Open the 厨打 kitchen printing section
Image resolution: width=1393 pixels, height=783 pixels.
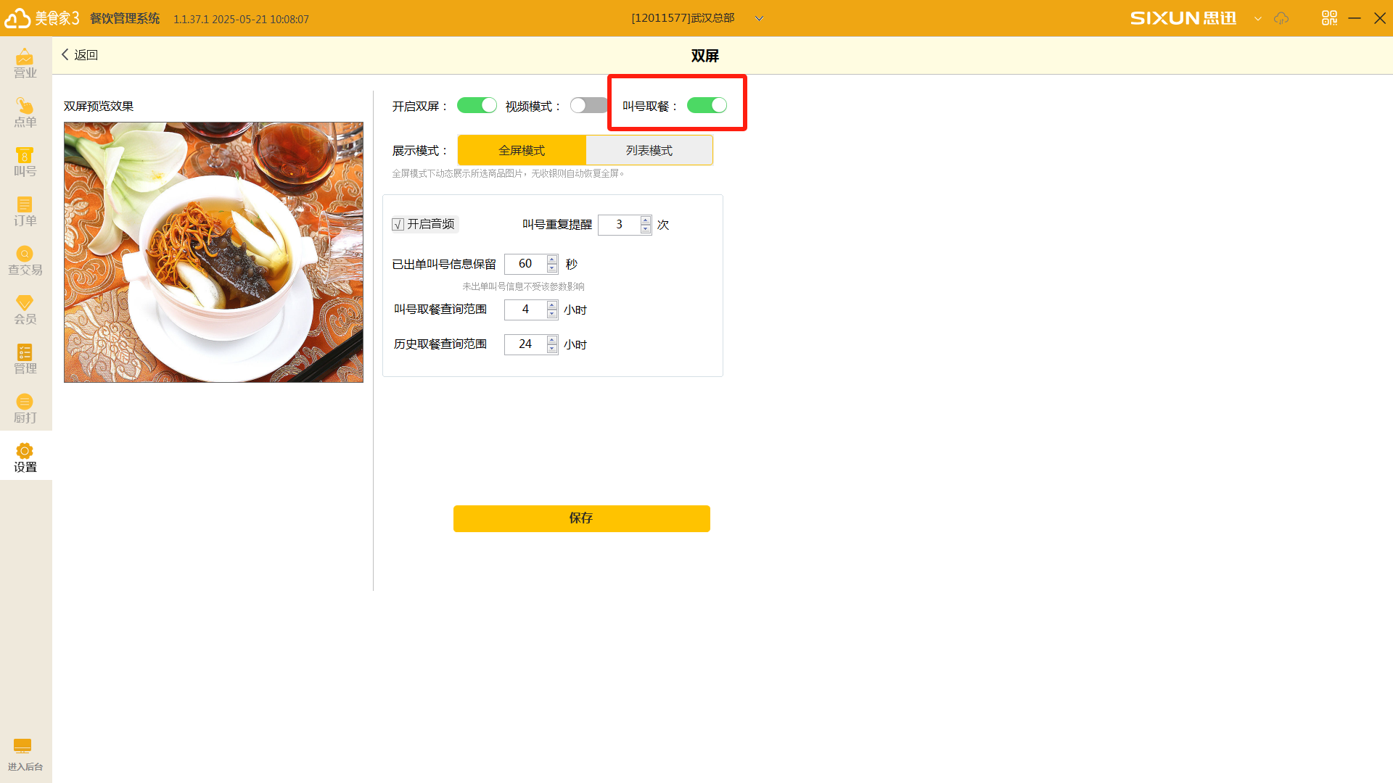click(25, 409)
